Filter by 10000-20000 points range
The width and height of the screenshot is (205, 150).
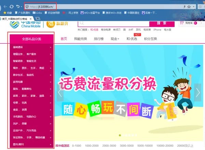click(165, 146)
